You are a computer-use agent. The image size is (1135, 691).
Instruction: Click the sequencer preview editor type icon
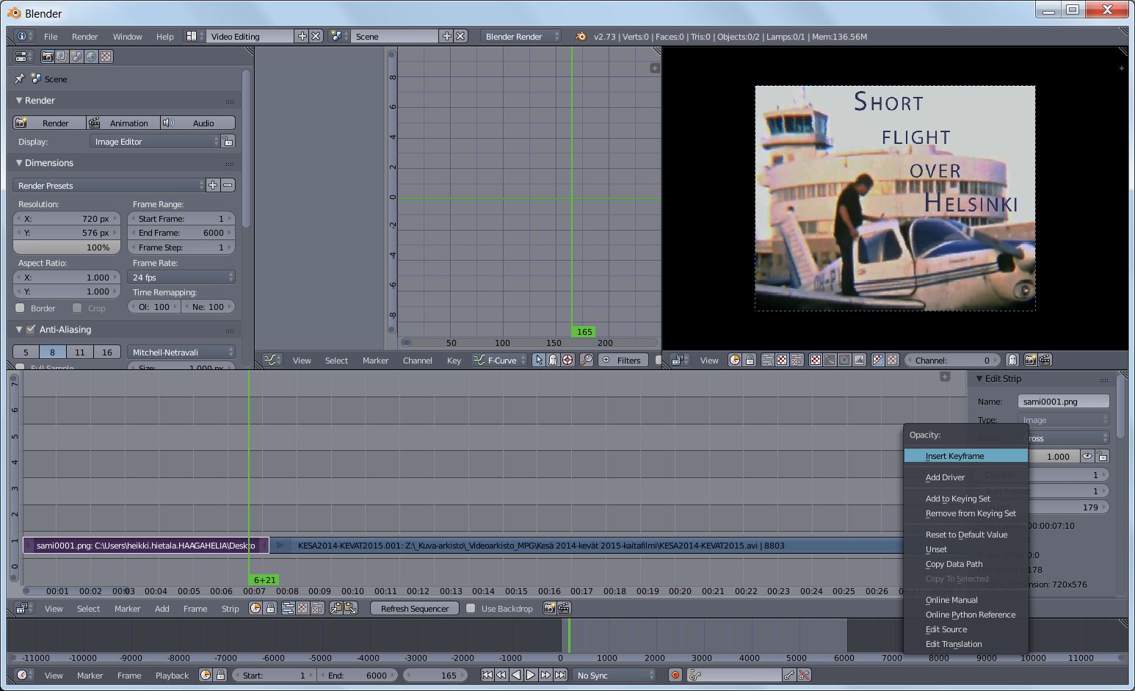click(x=678, y=360)
